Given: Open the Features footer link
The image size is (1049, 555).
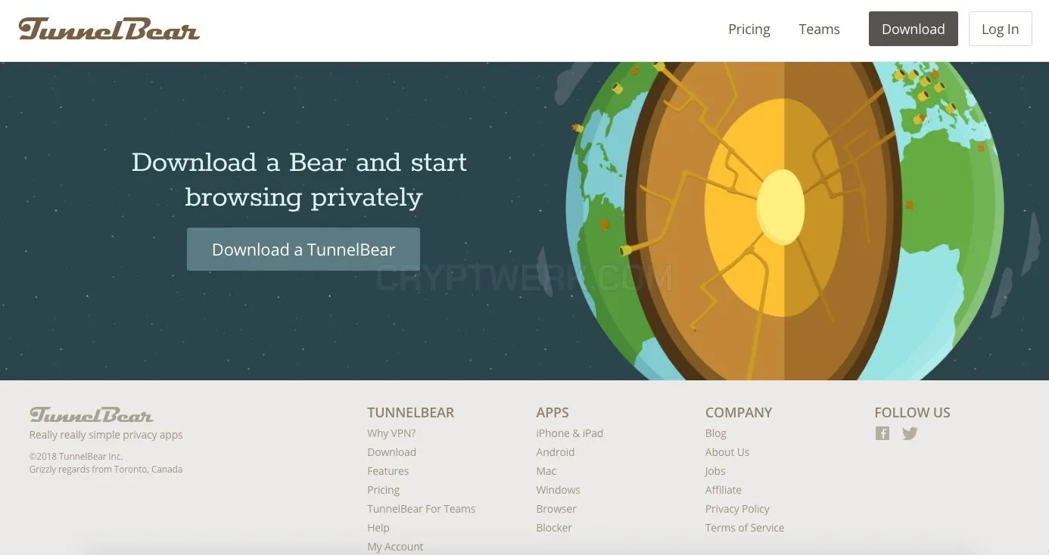Looking at the screenshot, I should 388,471.
